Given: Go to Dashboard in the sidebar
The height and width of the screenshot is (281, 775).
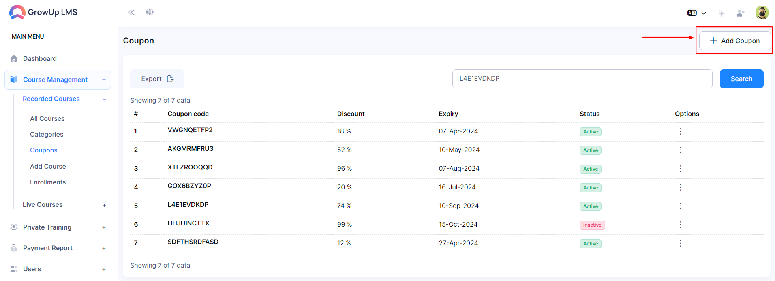Looking at the screenshot, I should tap(40, 58).
